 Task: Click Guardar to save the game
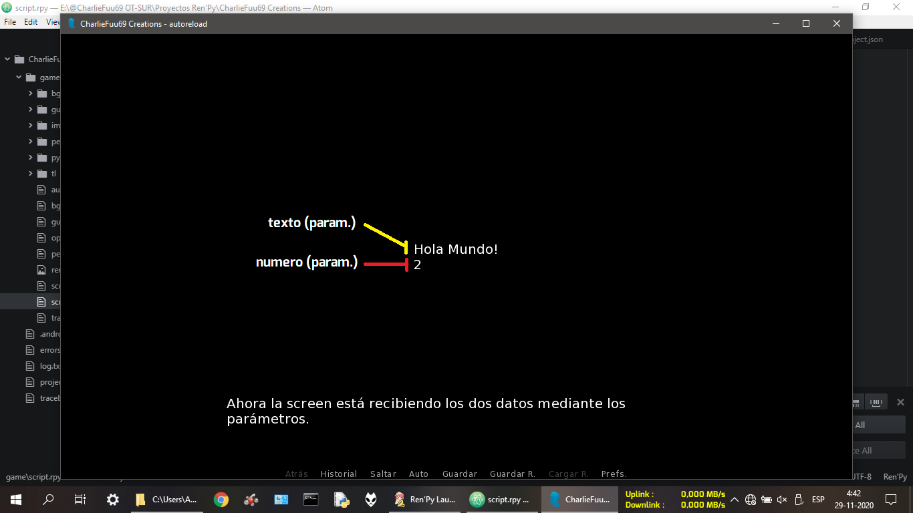coord(460,474)
